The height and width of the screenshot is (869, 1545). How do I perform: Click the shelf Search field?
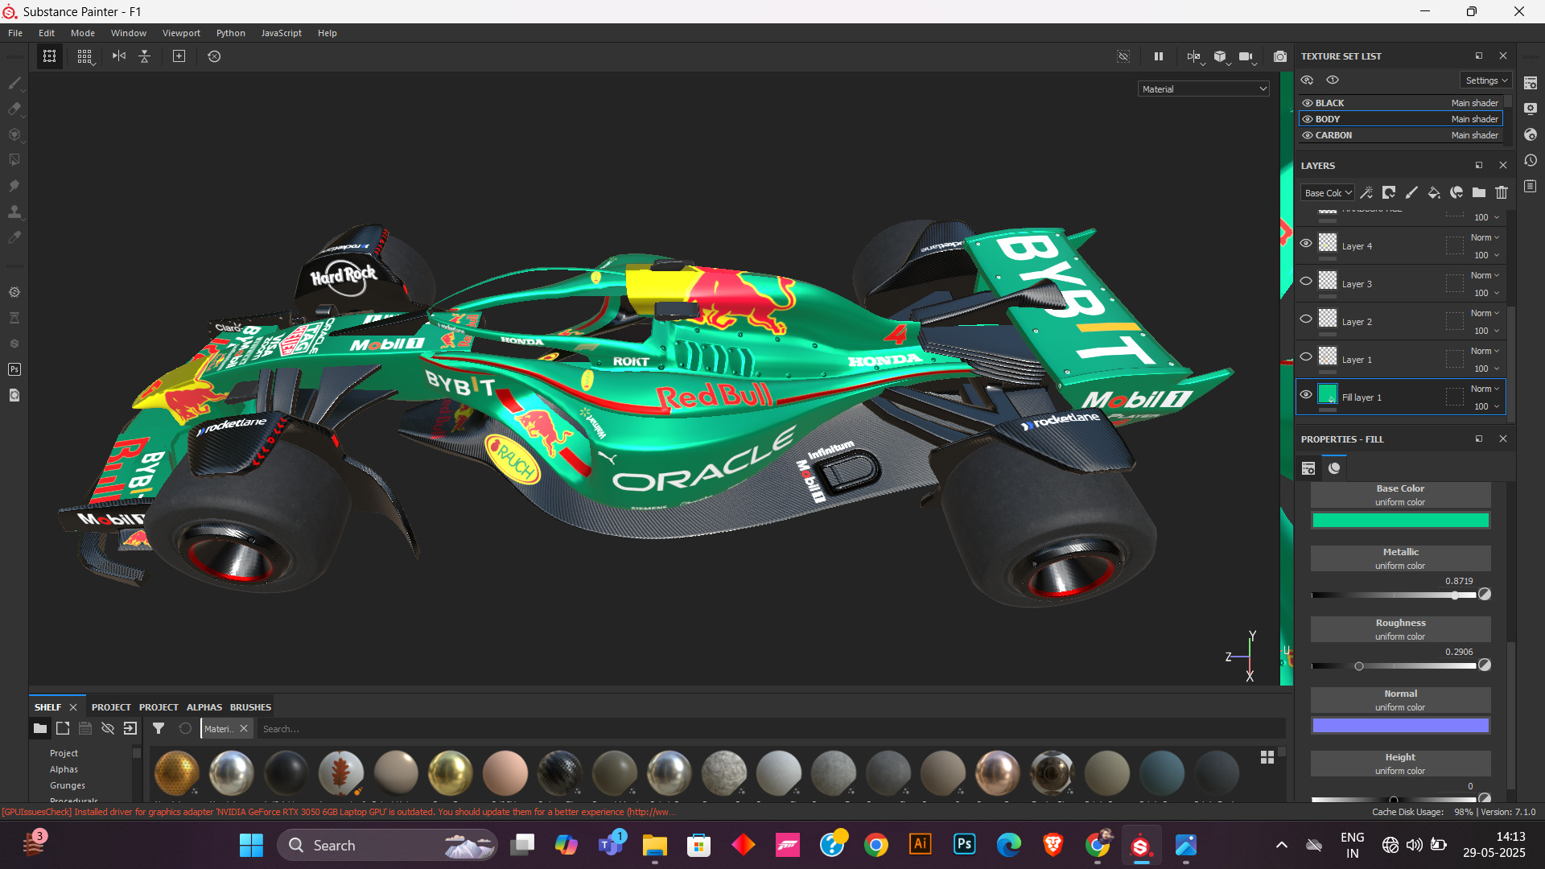tap(771, 729)
